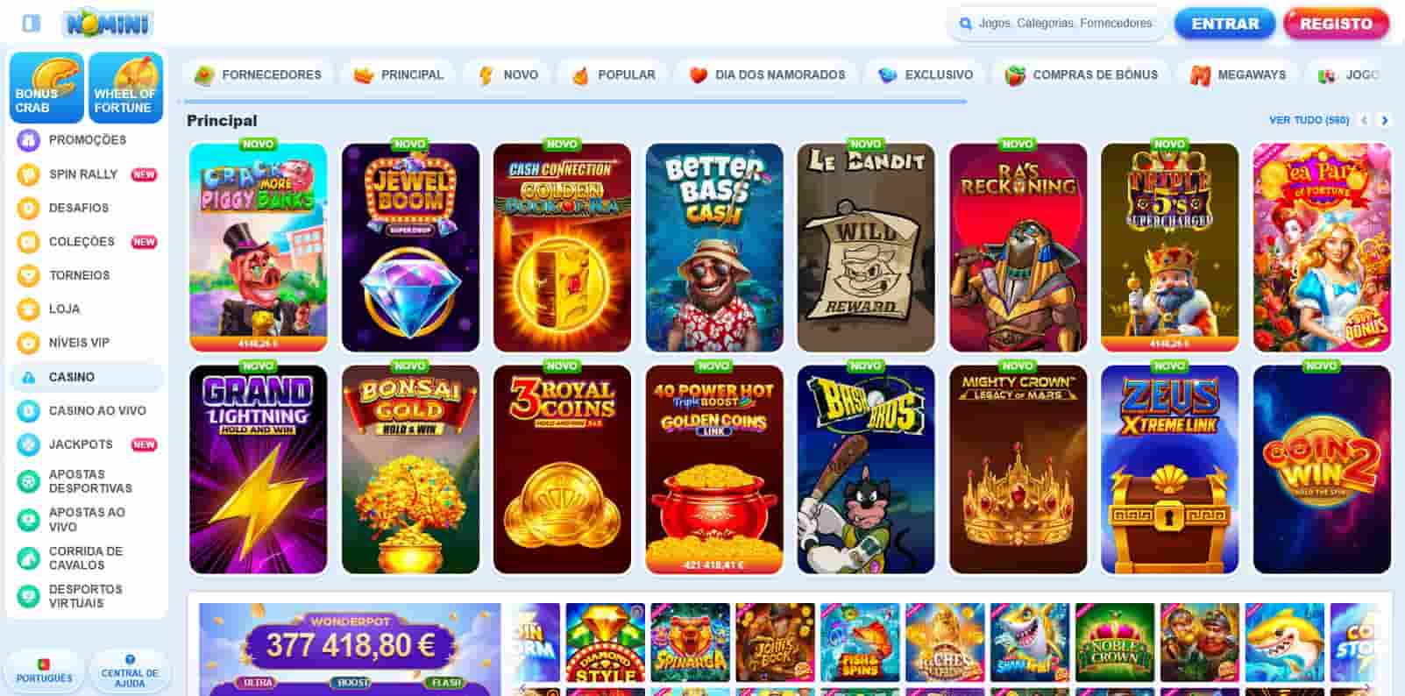Click the category tabs horizontal scrollbar

tap(576, 102)
